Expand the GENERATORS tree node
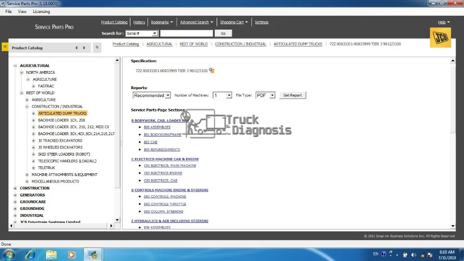The width and height of the screenshot is (464, 261). [15, 195]
